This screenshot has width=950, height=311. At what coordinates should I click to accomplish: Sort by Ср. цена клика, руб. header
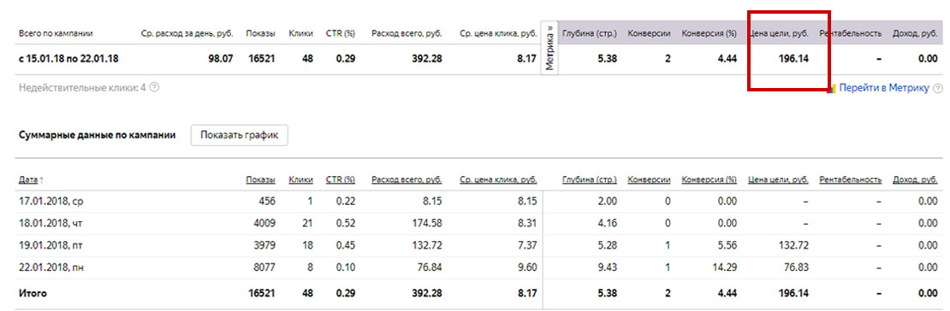pyautogui.click(x=498, y=179)
